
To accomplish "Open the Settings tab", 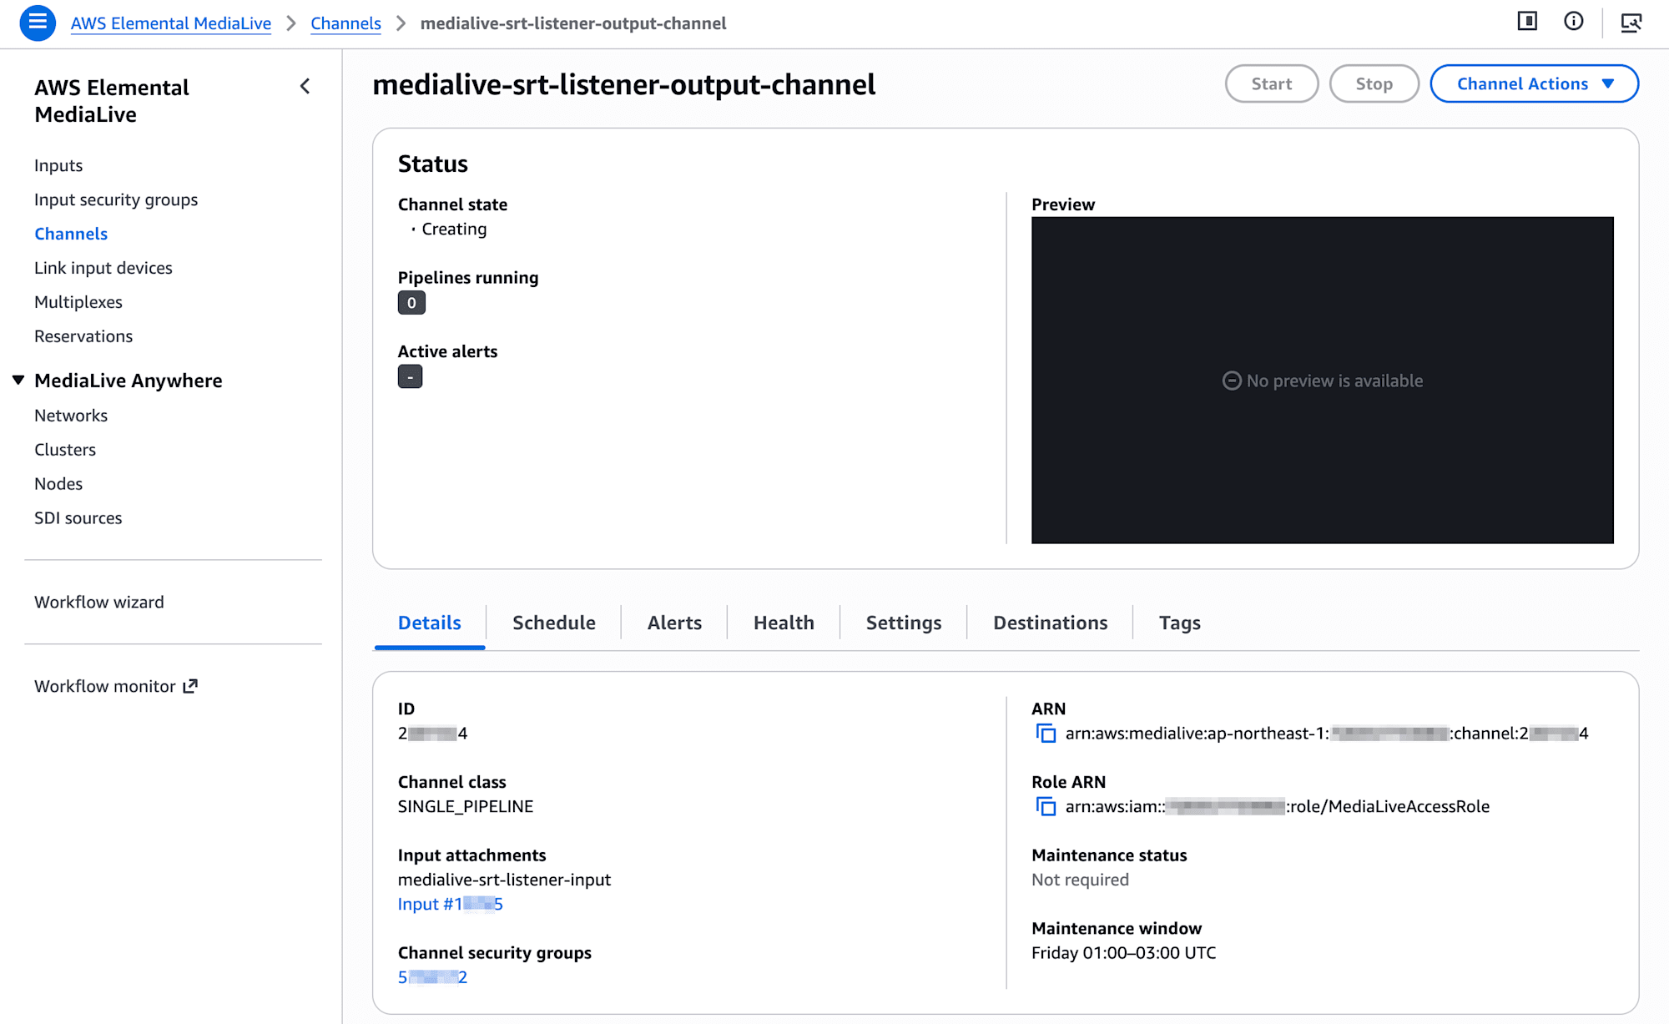I will pyautogui.click(x=904, y=623).
